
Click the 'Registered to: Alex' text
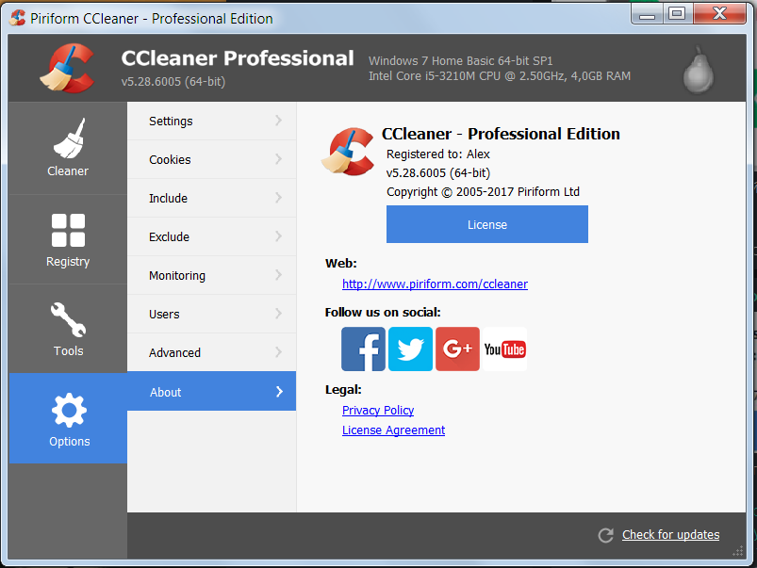click(437, 154)
